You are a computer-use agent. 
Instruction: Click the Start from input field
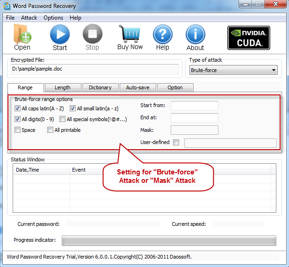tap(195, 106)
